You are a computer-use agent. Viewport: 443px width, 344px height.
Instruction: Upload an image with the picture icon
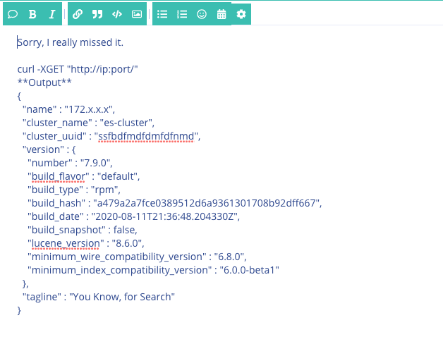[137, 14]
